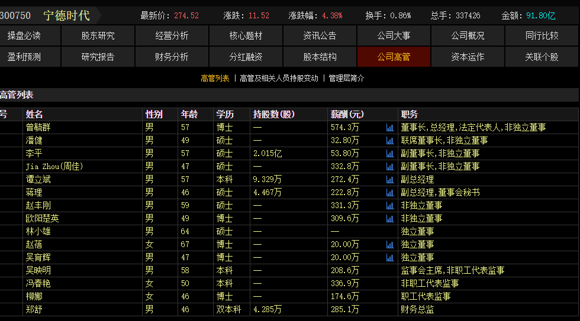580x321 pixels.
Task: Open salary chart icon for 赵丰刚
Action: (390, 205)
